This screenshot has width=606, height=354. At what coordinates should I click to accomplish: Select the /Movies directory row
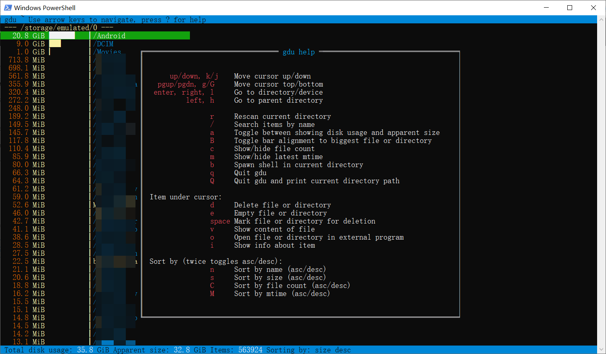click(107, 52)
